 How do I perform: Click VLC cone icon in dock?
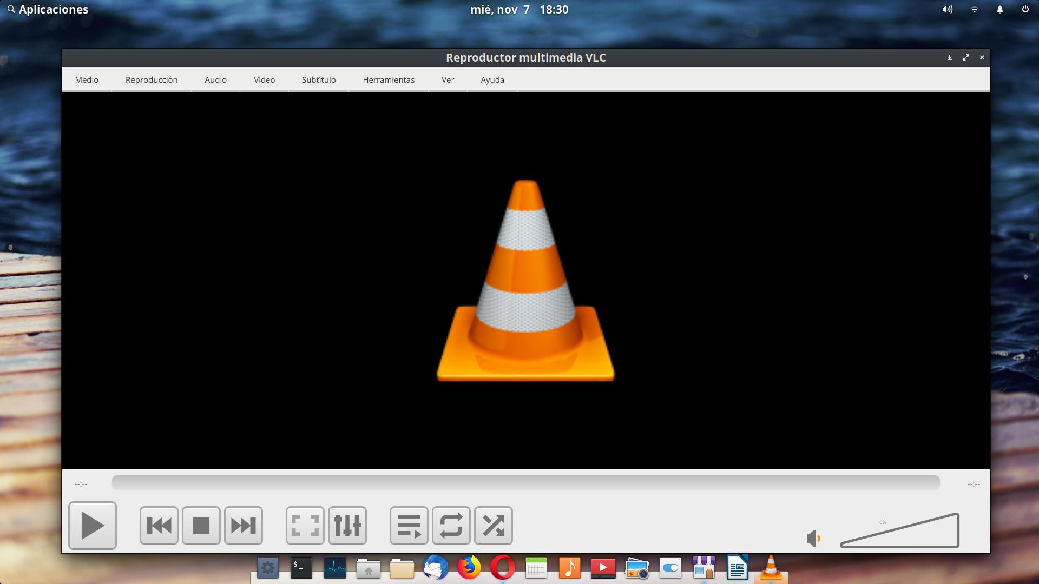click(x=771, y=568)
